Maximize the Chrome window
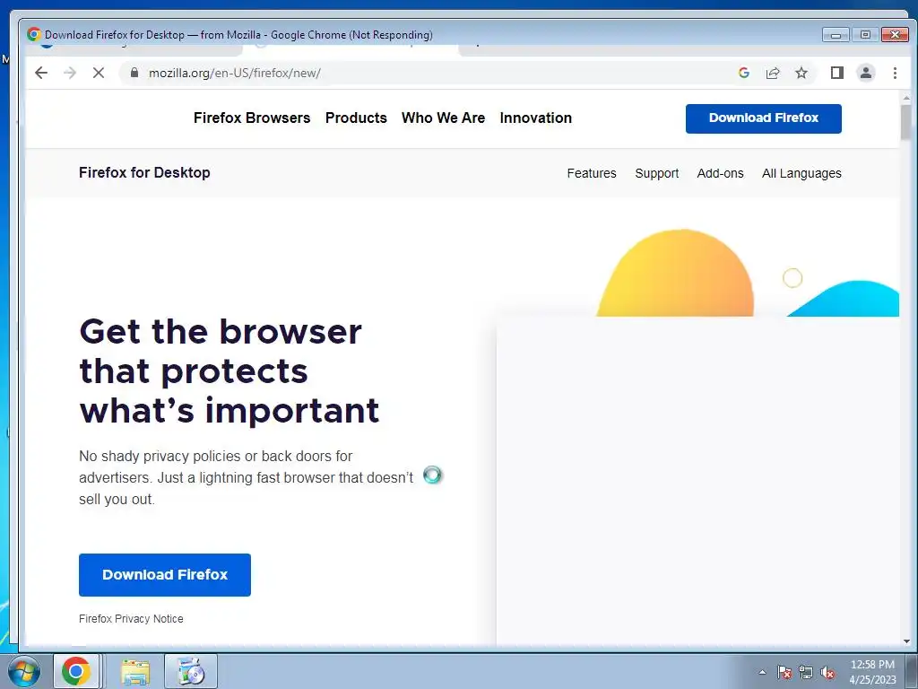 (x=865, y=35)
